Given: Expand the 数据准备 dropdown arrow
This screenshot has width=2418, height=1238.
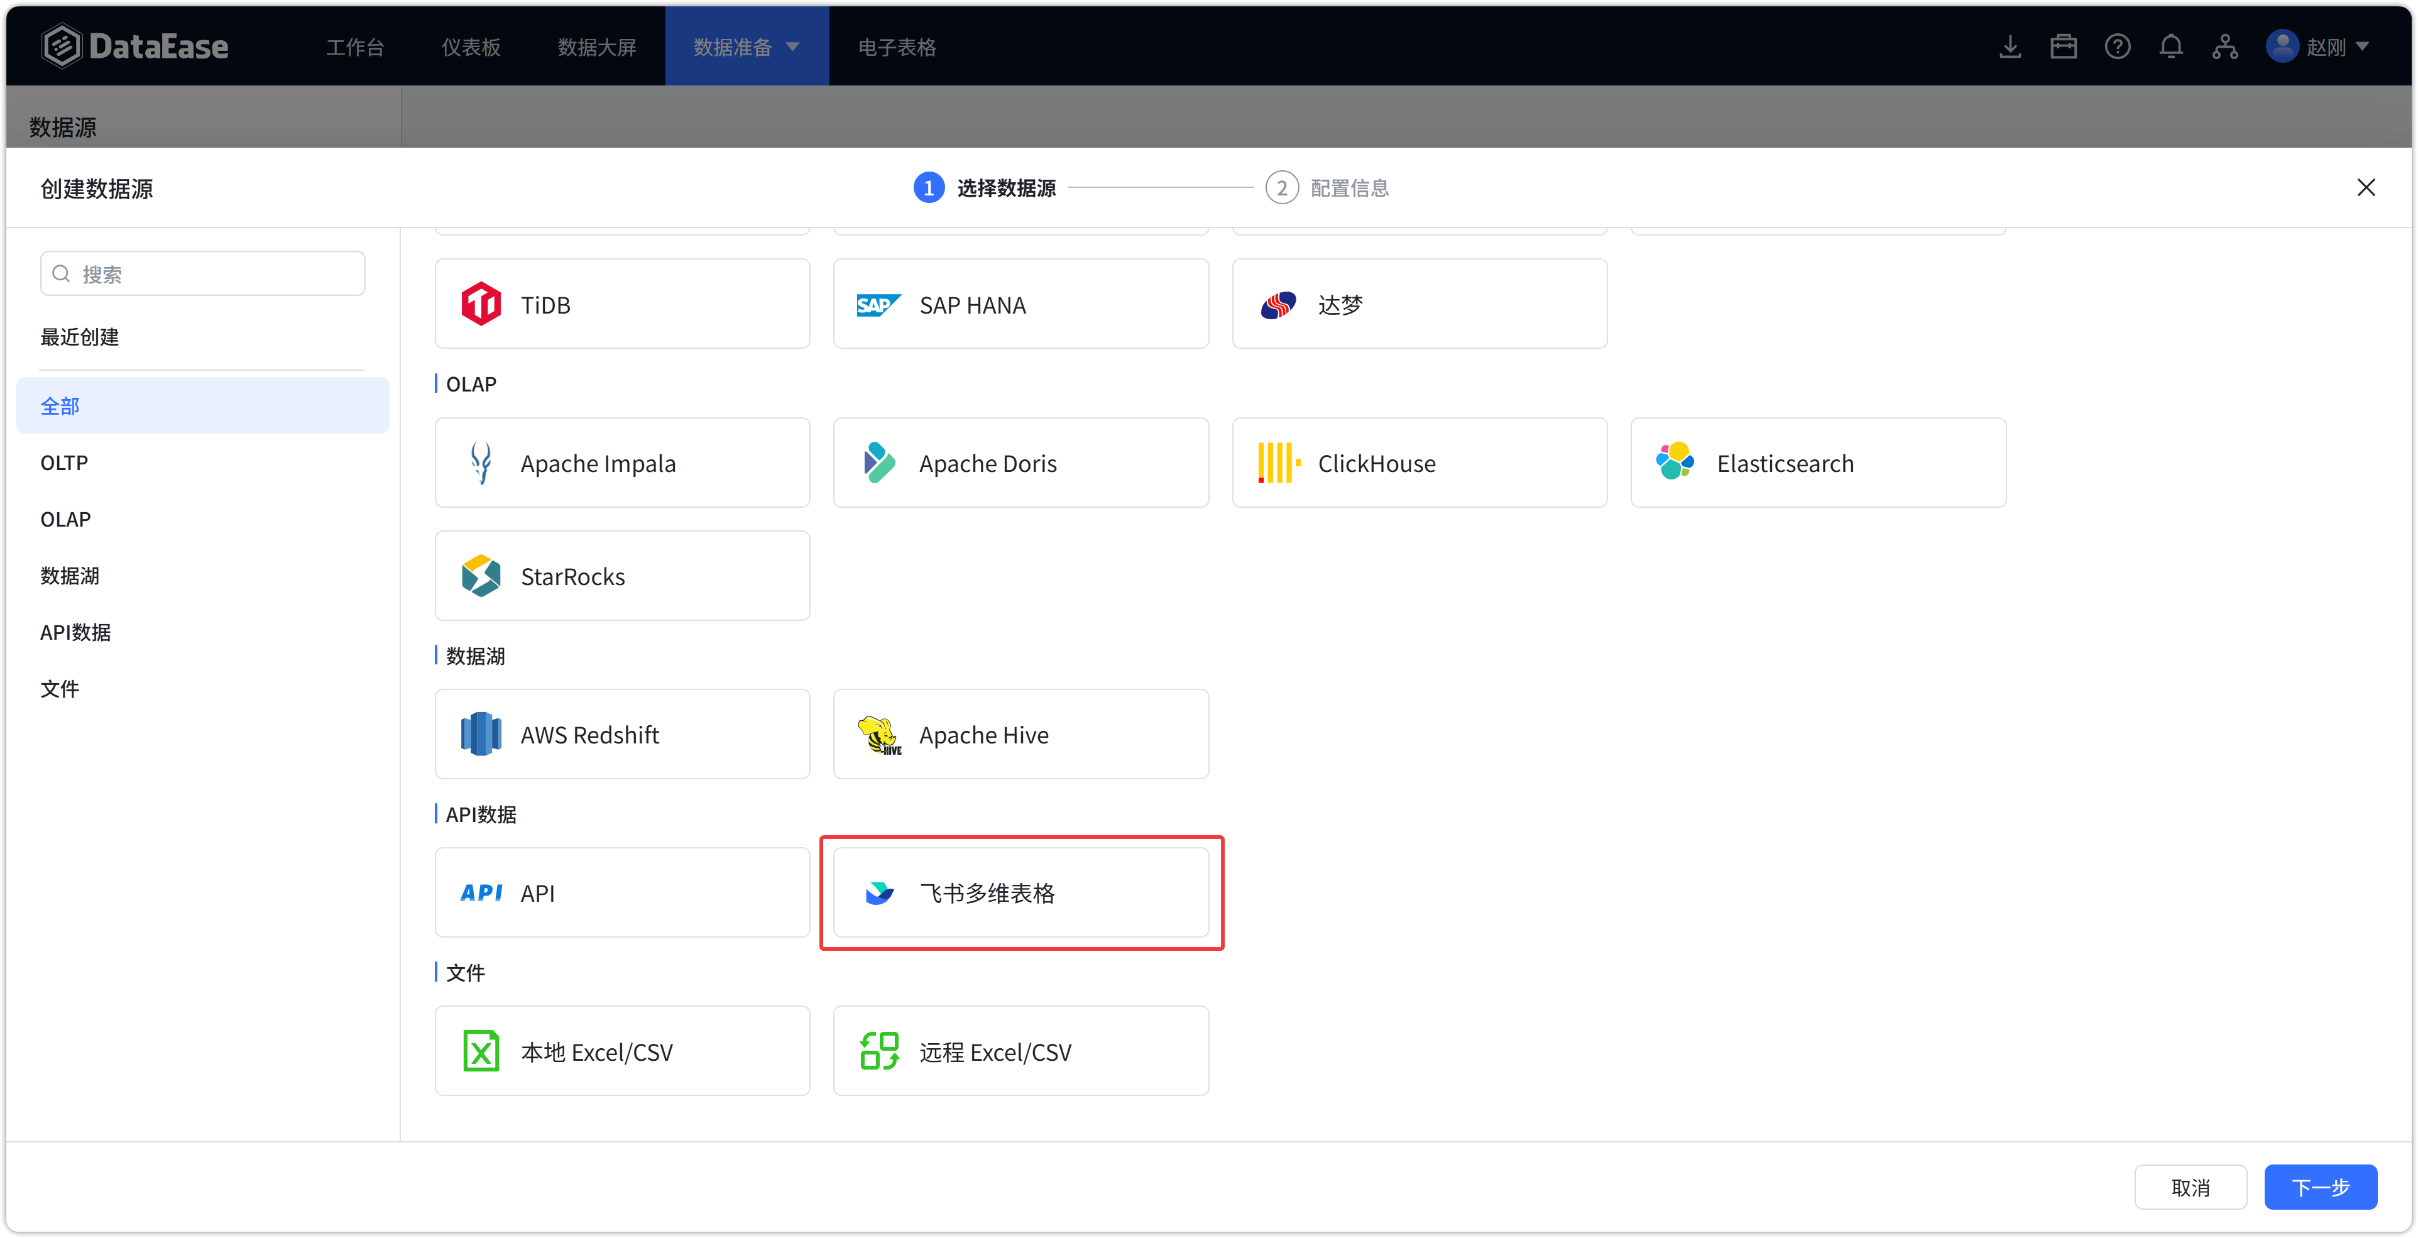Looking at the screenshot, I should (x=792, y=46).
